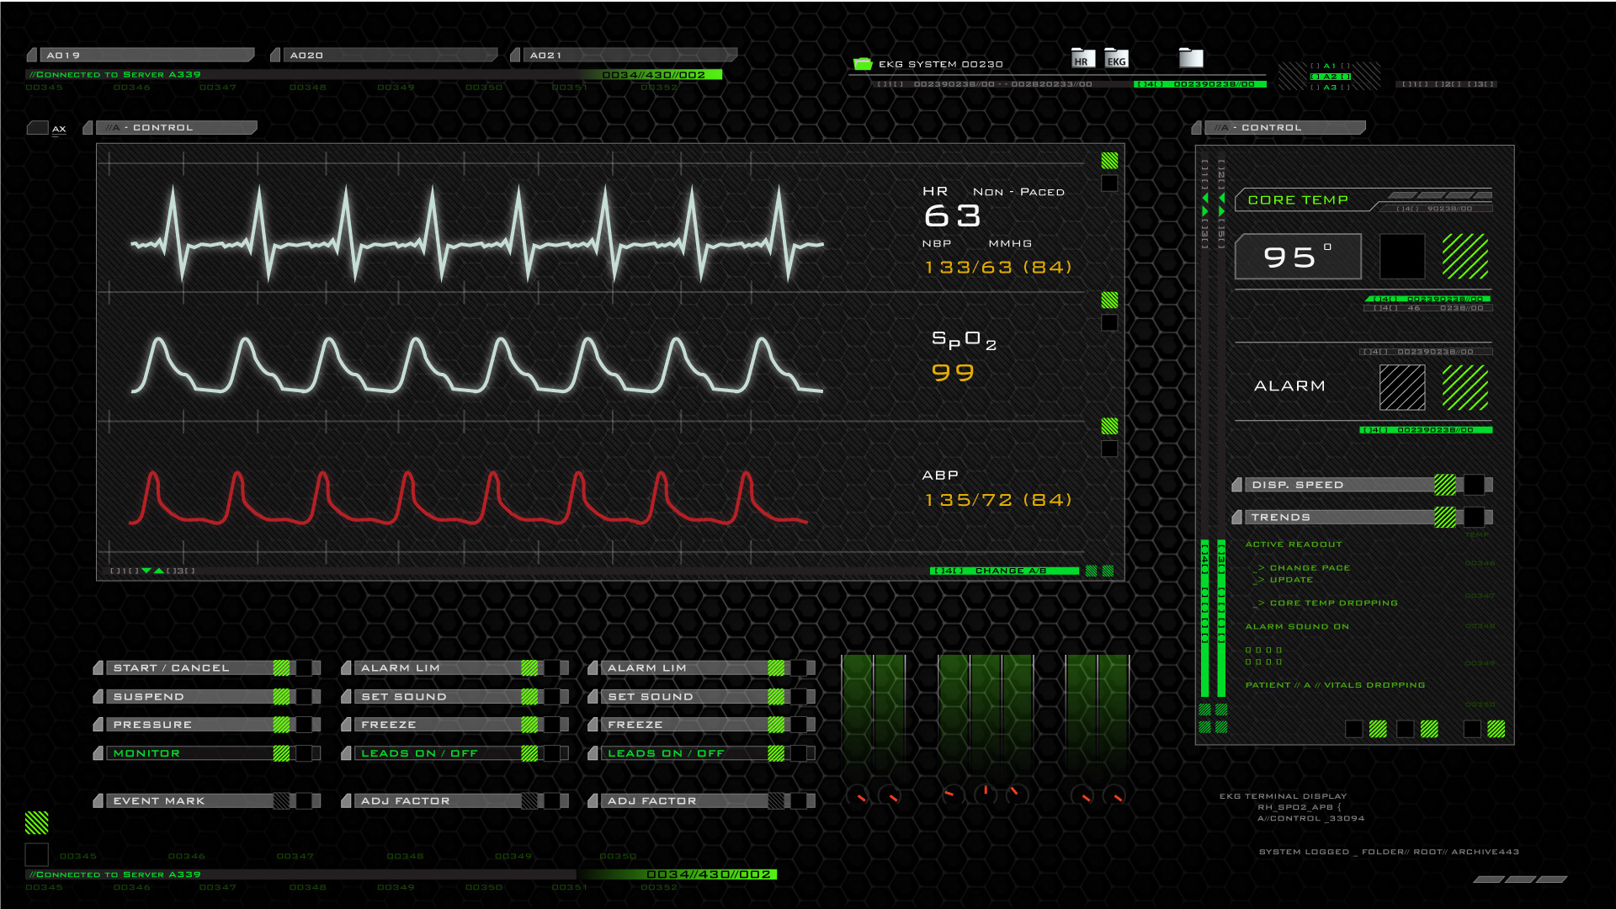Click the down arrow below the waveform panel
The height and width of the screenshot is (909, 1616).
pyautogui.click(x=146, y=571)
